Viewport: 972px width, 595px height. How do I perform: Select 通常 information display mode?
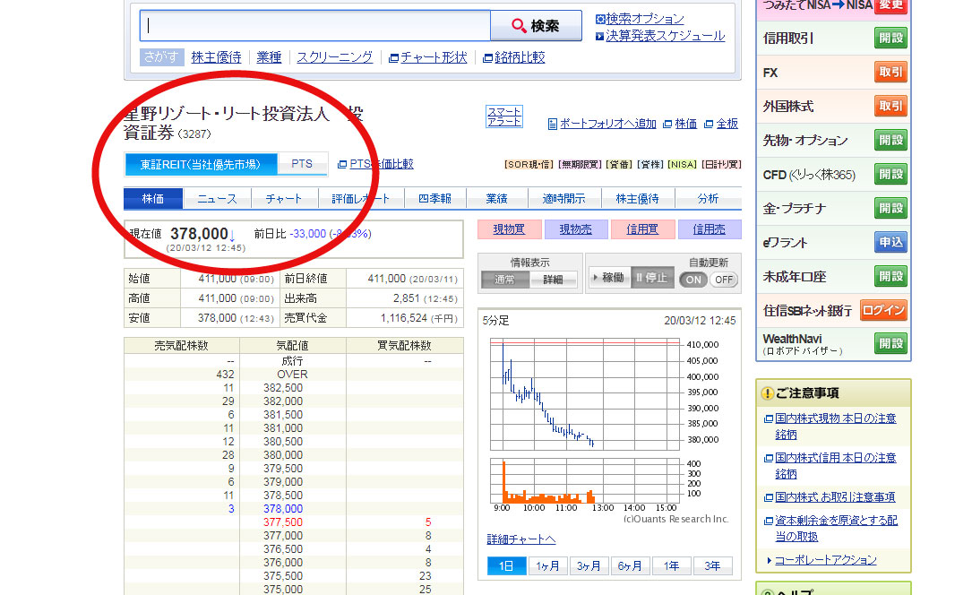coord(504,280)
